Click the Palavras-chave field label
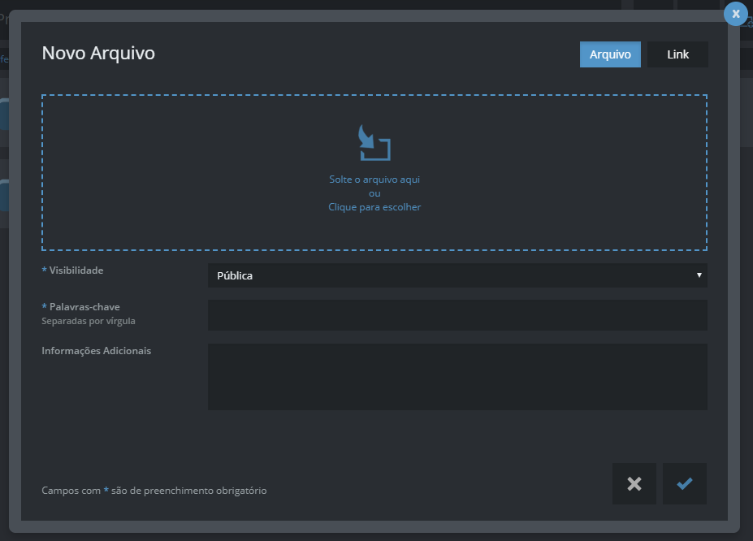The image size is (753, 541). pyautogui.click(x=84, y=307)
